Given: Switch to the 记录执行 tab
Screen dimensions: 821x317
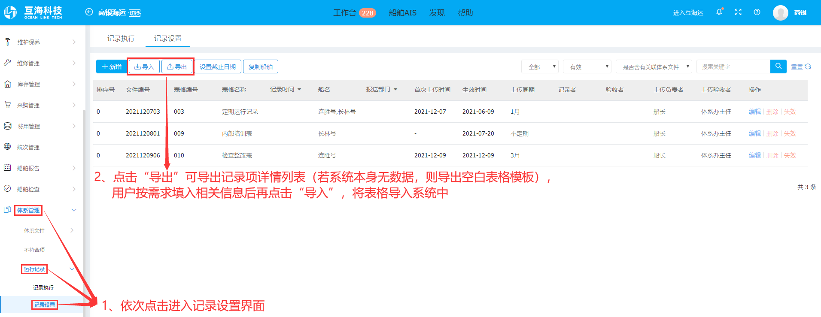Looking at the screenshot, I should pyautogui.click(x=121, y=38).
